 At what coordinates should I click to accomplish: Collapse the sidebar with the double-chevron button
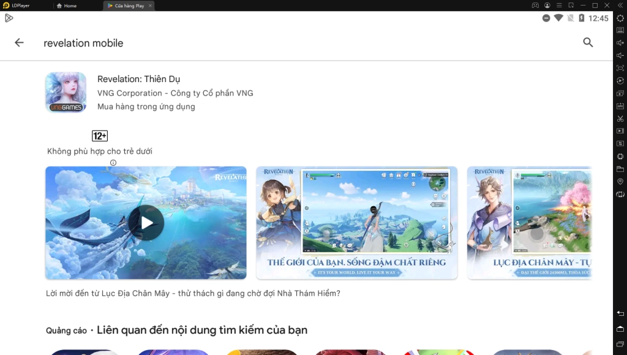click(x=620, y=5)
